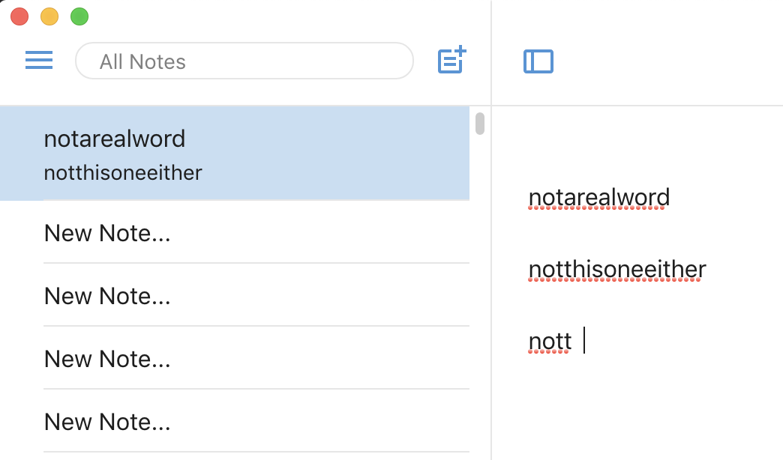Select the first New Note entry

point(107,233)
